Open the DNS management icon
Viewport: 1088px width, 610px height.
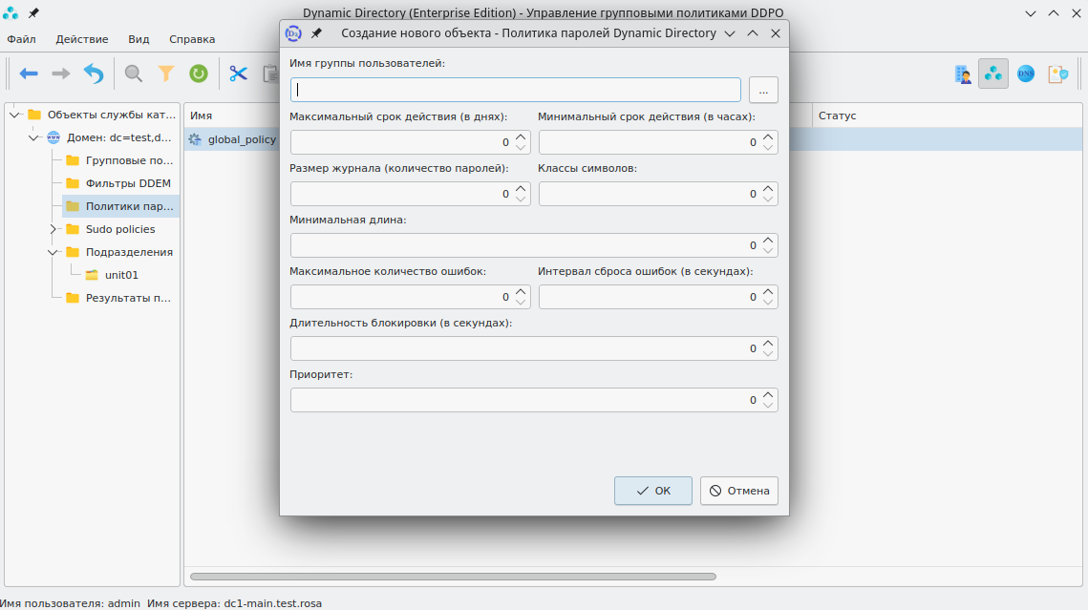(x=1026, y=74)
